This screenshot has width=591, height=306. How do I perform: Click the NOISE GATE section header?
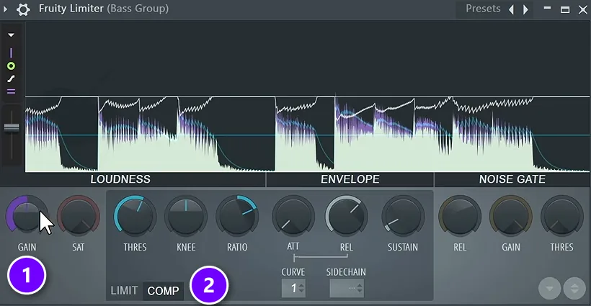(512, 179)
